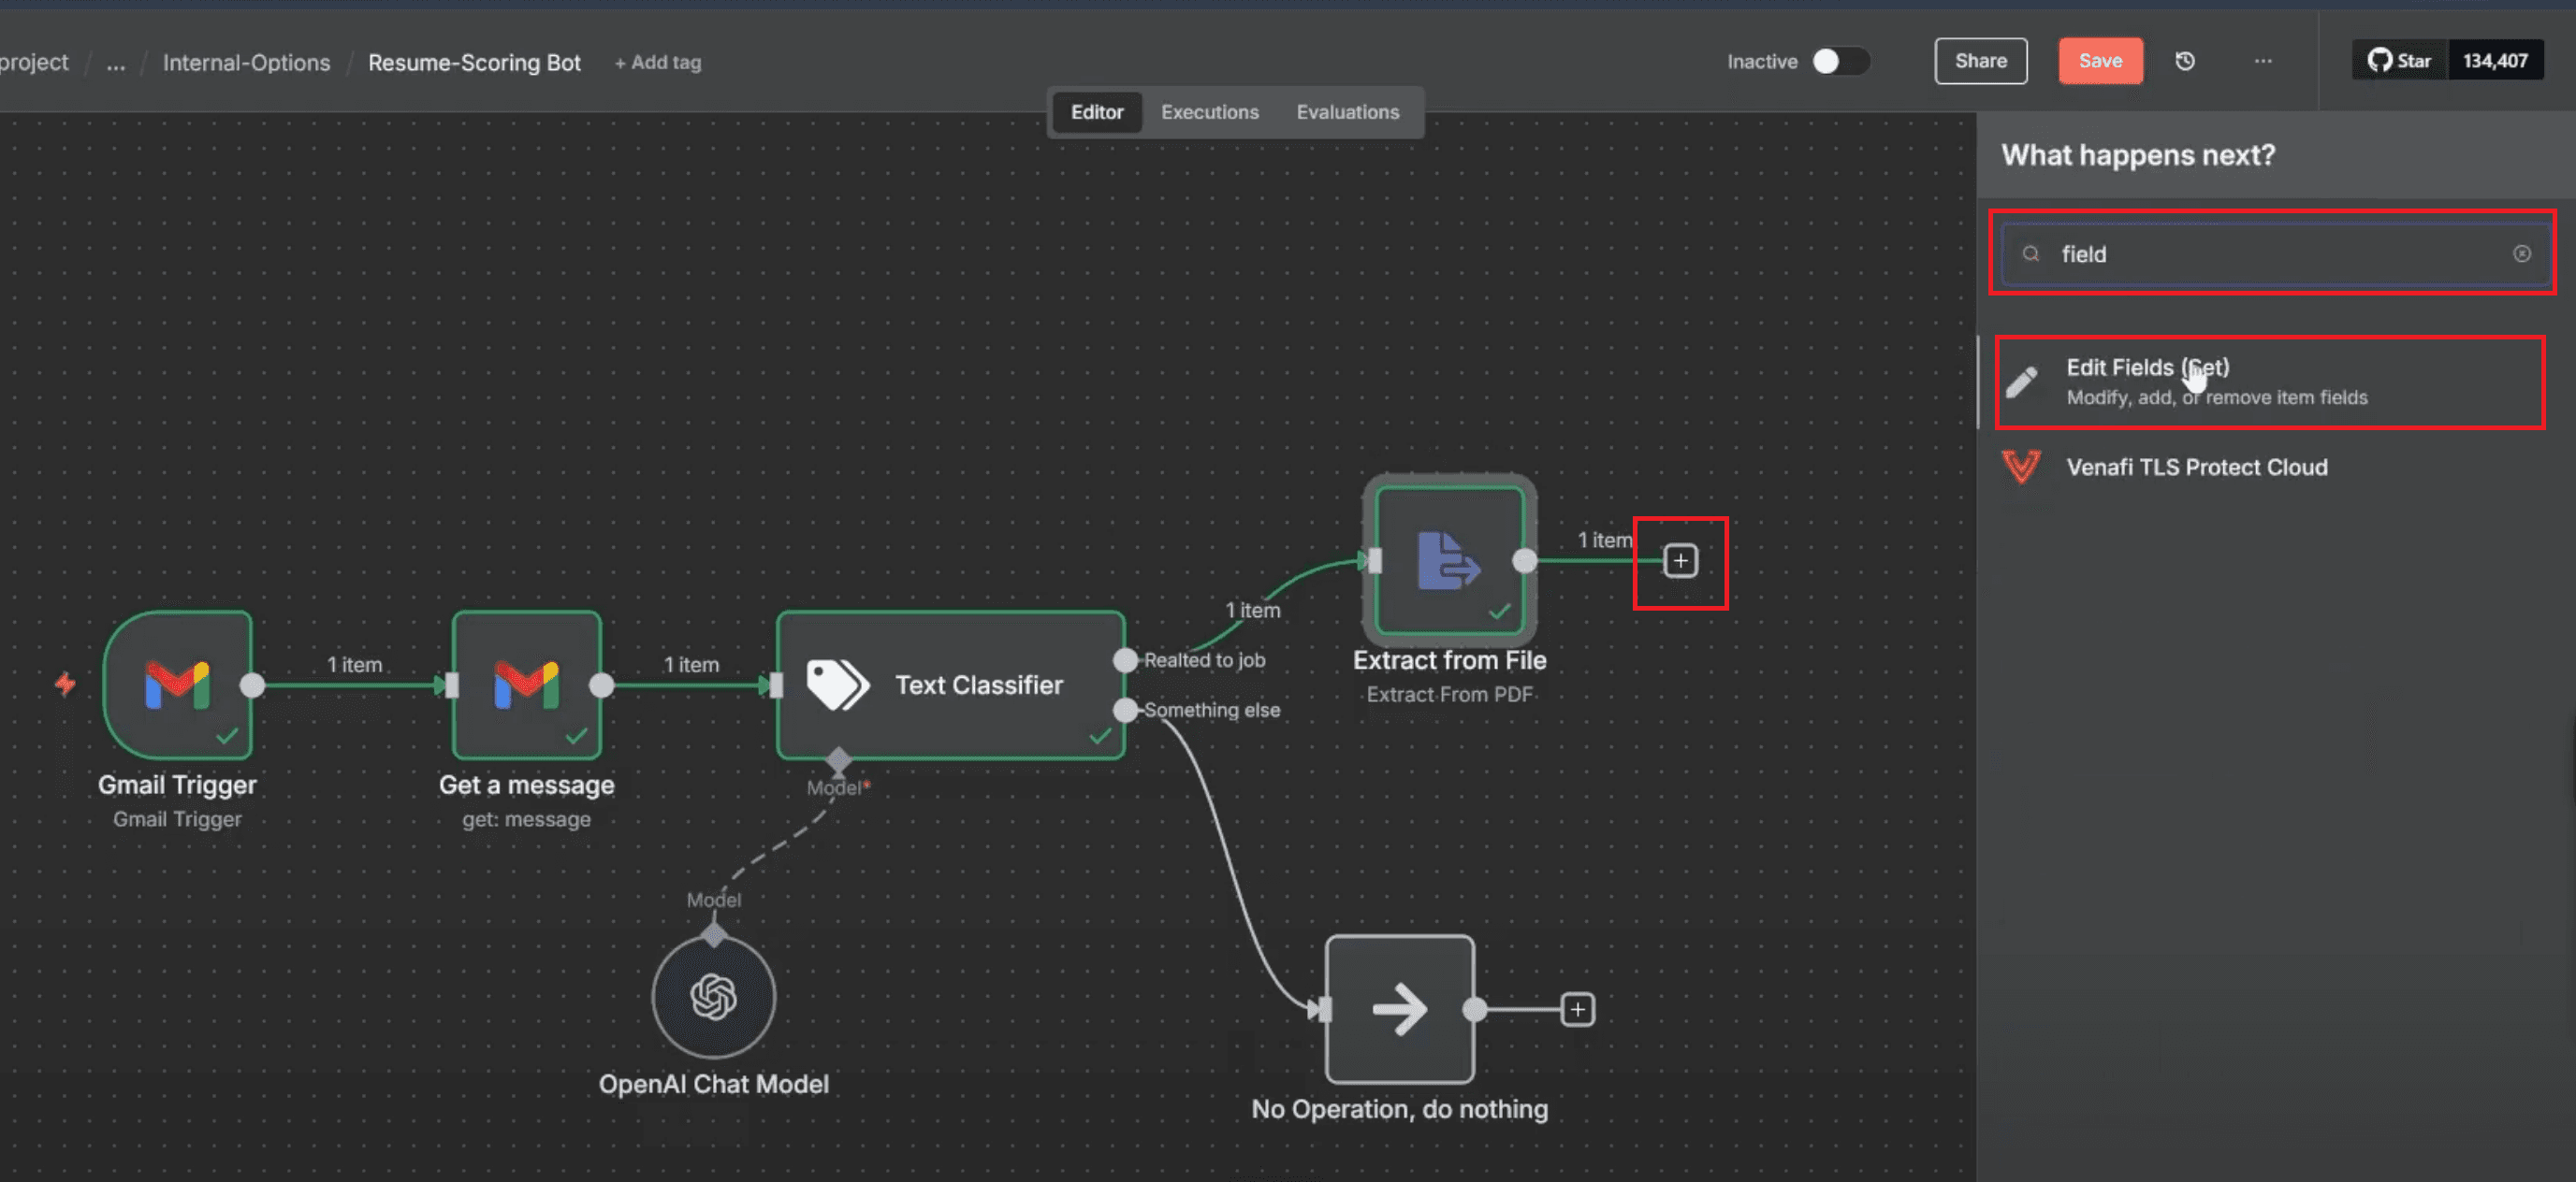Open the three-dot workflow options menu
The height and width of the screenshot is (1182, 2576).
pos(2263,61)
